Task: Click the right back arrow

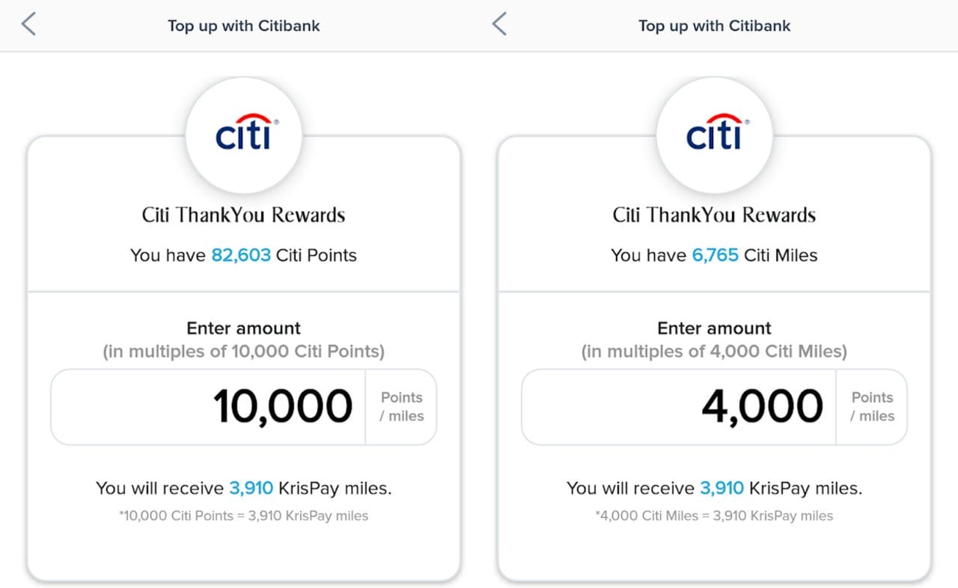Action: (x=497, y=23)
